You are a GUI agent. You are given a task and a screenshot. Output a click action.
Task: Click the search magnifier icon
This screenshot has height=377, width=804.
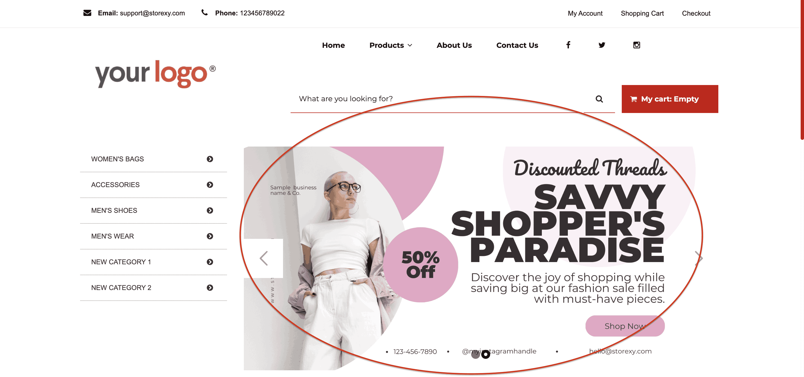coord(599,99)
